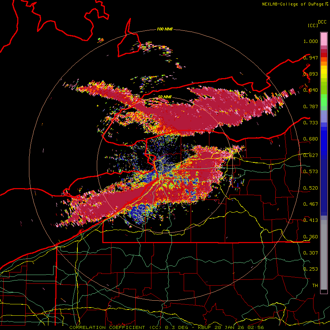
Task: Click the 0.253 scale value
Action: pyautogui.click(x=311, y=269)
